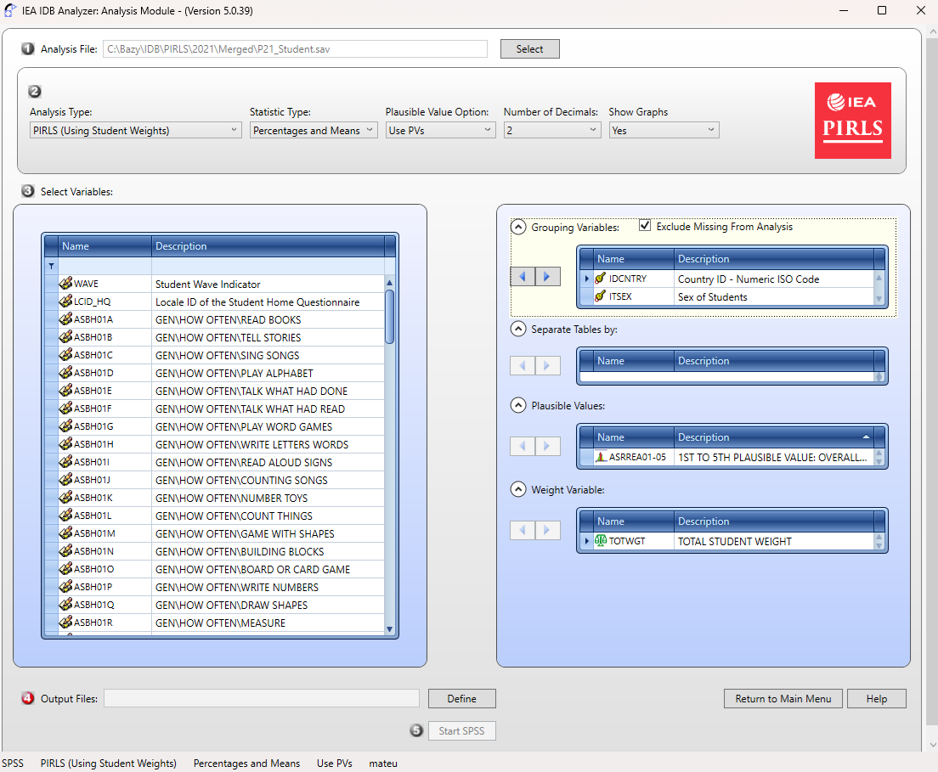Sort variables by Name column header
938x772 pixels.
pos(105,246)
